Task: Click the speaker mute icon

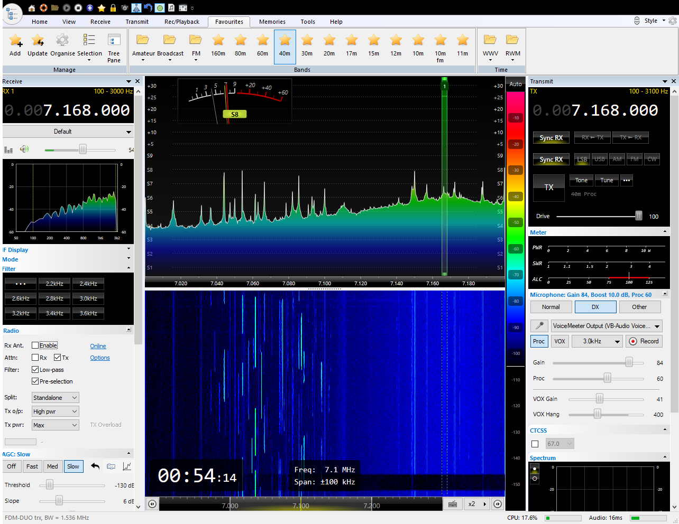Action: pos(24,149)
